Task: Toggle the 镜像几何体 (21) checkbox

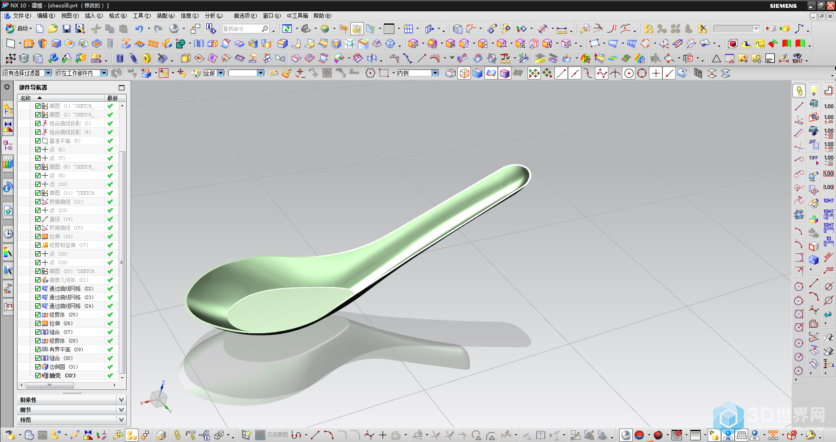Action: point(38,280)
